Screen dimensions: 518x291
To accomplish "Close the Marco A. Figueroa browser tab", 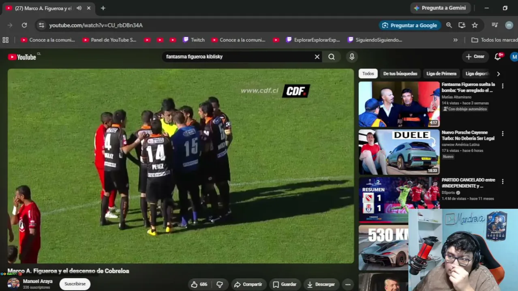I will pos(89,8).
